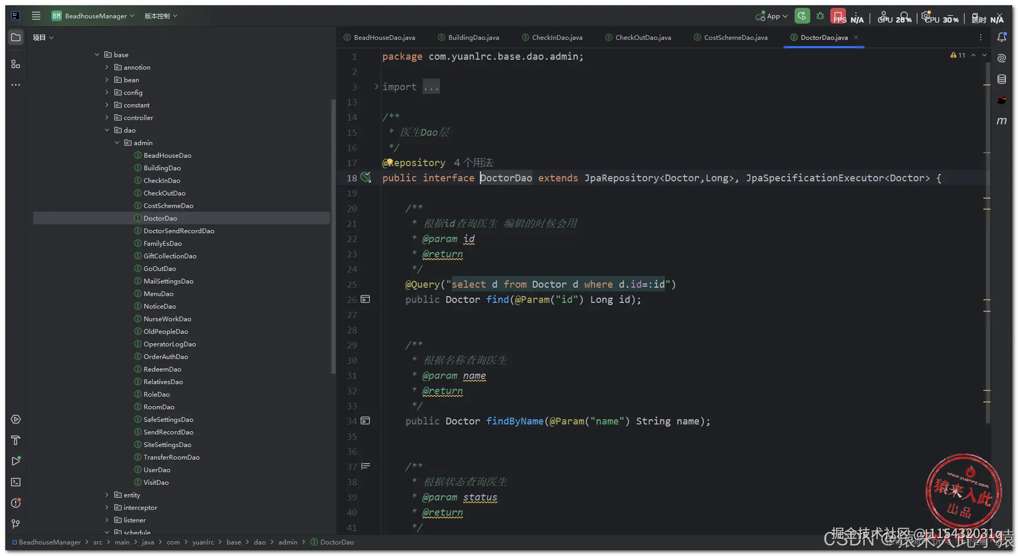Image resolution: width=1018 pixels, height=556 pixels.
Task: Open the Problems tool window
Action: pos(16,503)
